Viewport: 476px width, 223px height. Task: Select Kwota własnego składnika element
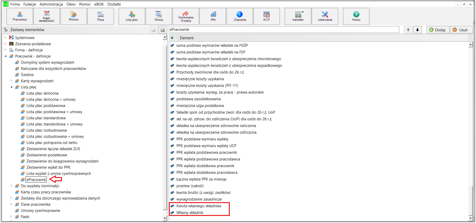(x=199, y=206)
